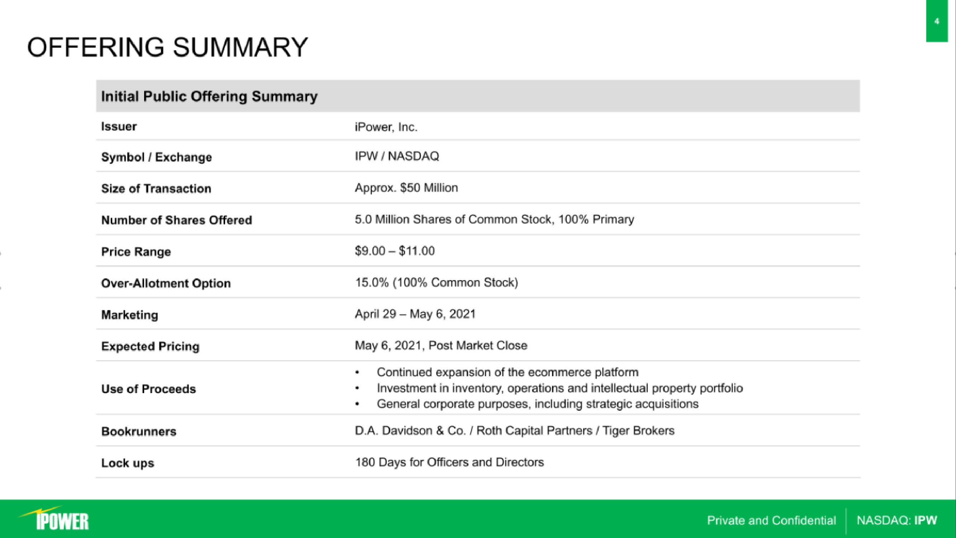Screen dimensions: 956x538
Task: Click the page number 4 badge
Action: coord(937,21)
